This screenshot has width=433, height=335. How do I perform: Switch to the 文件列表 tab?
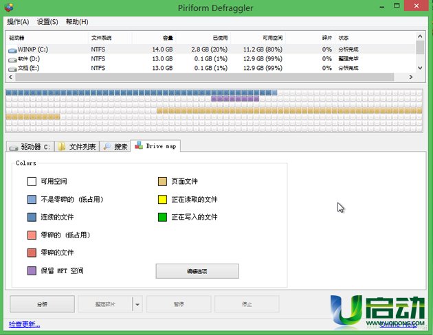[77, 146]
